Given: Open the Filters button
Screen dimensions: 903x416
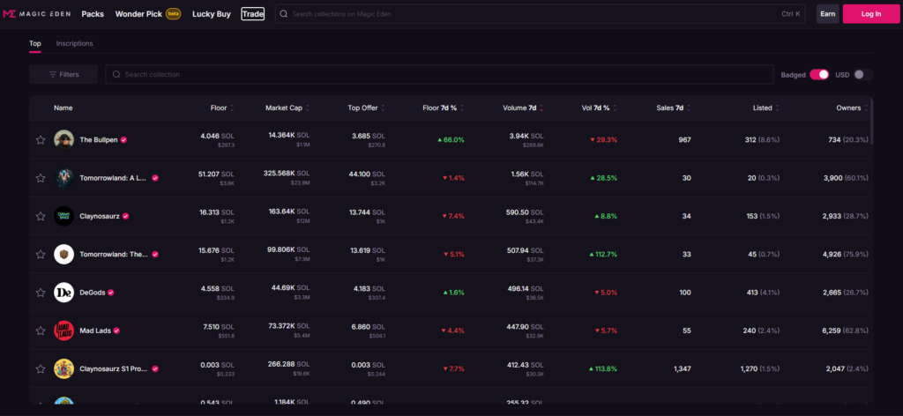Looking at the screenshot, I should point(63,75).
